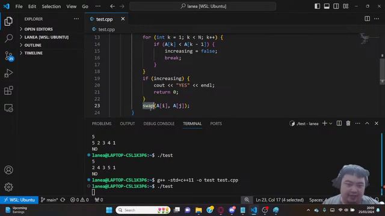Click the lanea [WSL: Ubuntu] command center search
The width and height of the screenshot is (385, 216).
coord(203,6)
